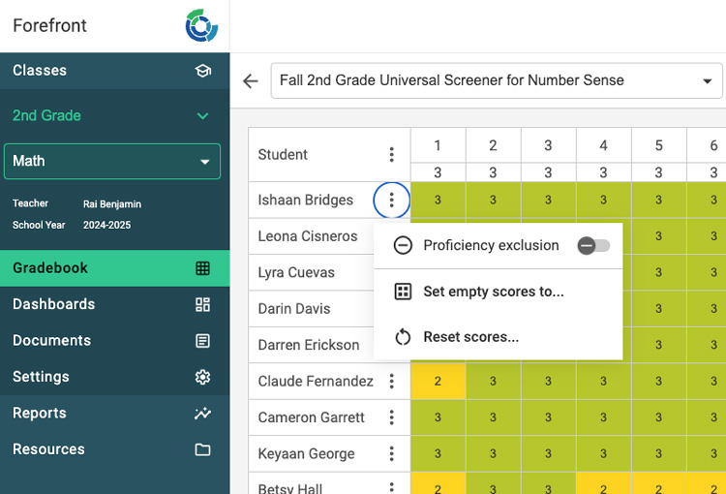Open the Fall 2nd Grade Universal Screener dropdown
Image resolution: width=726 pixels, height=494 pixels.
point(497,80)
